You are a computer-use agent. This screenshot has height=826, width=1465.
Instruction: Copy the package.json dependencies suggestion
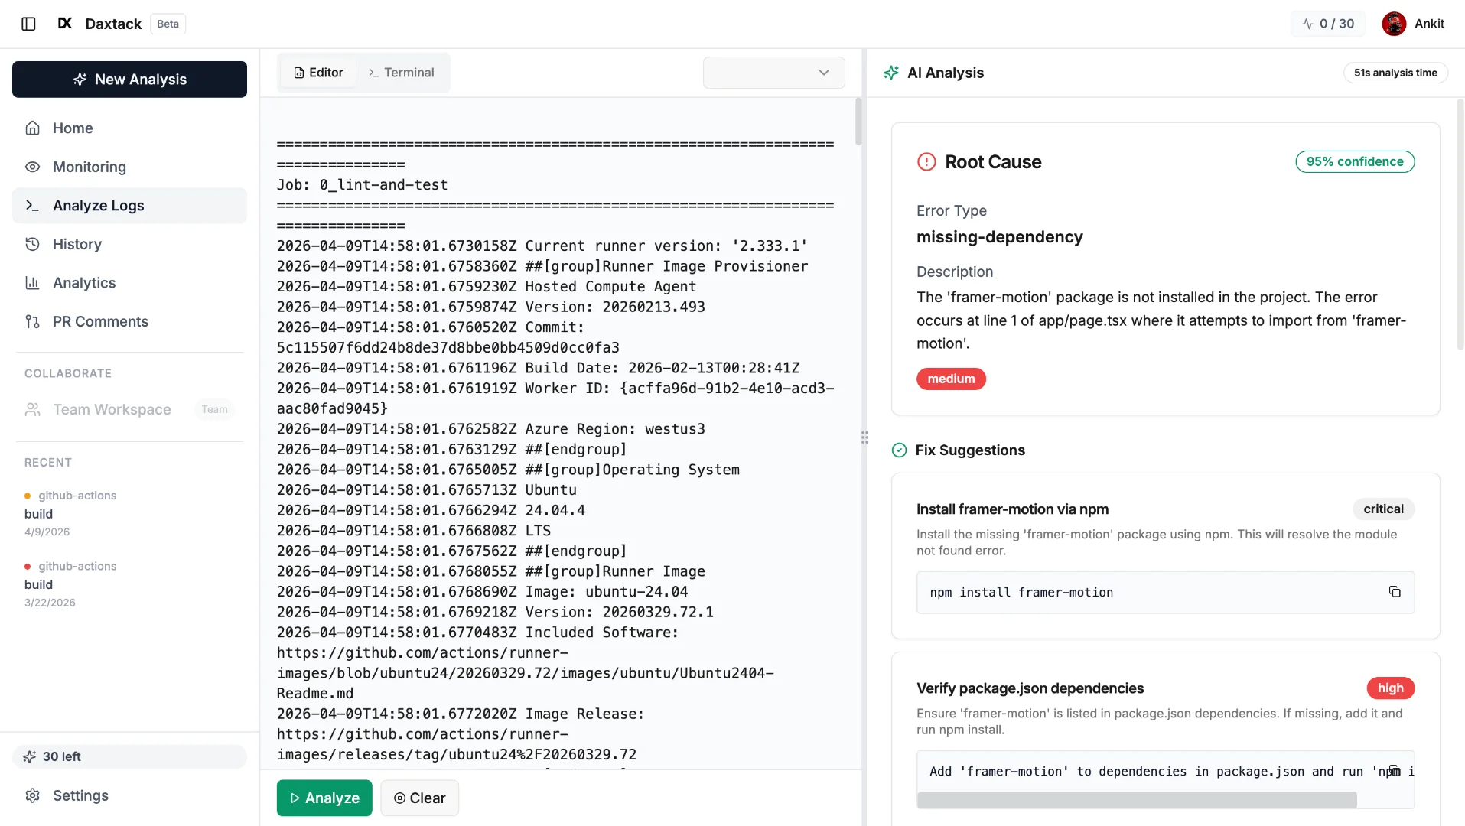[x=1395, y=770]
